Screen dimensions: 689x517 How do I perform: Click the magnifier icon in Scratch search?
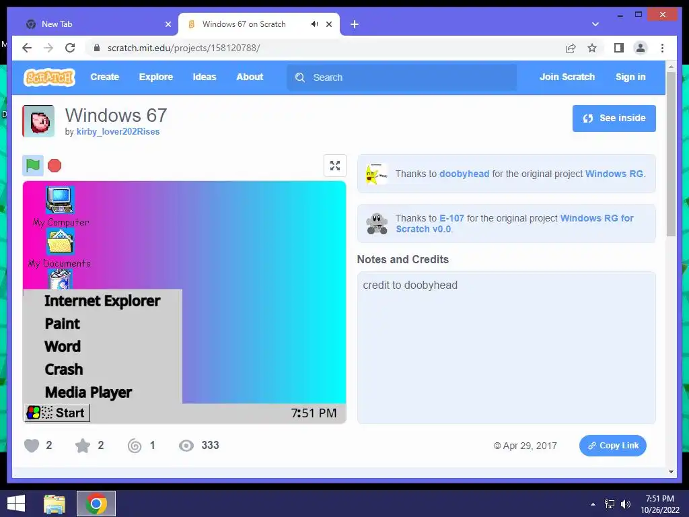tap(300, 77)
